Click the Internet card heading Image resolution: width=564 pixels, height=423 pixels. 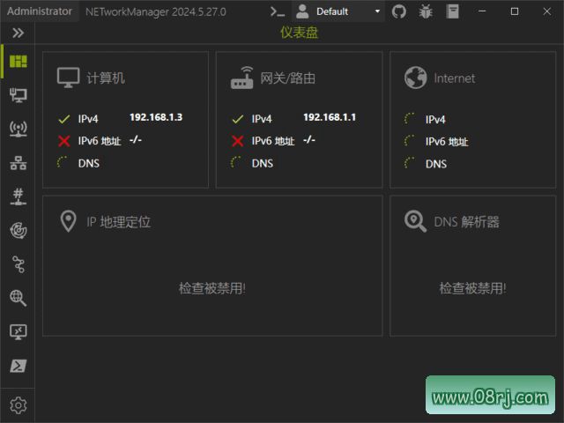[455, 78]
